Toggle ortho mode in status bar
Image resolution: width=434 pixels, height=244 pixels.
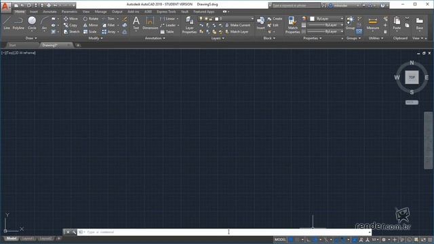(x=309, y=239)
